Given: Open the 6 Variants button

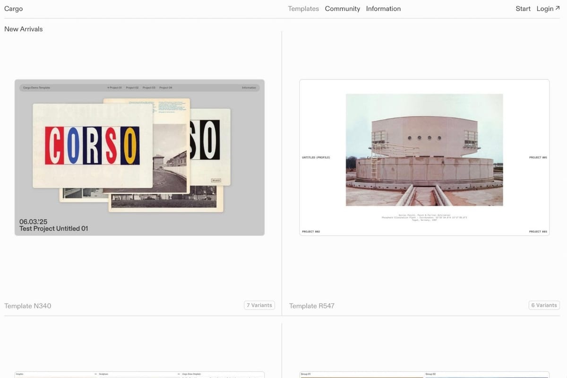Looking at the screenshot, I should [544, 305].
